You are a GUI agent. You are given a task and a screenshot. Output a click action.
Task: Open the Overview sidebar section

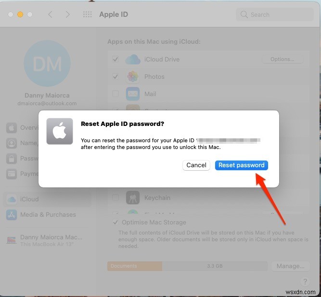pos(22,128)
